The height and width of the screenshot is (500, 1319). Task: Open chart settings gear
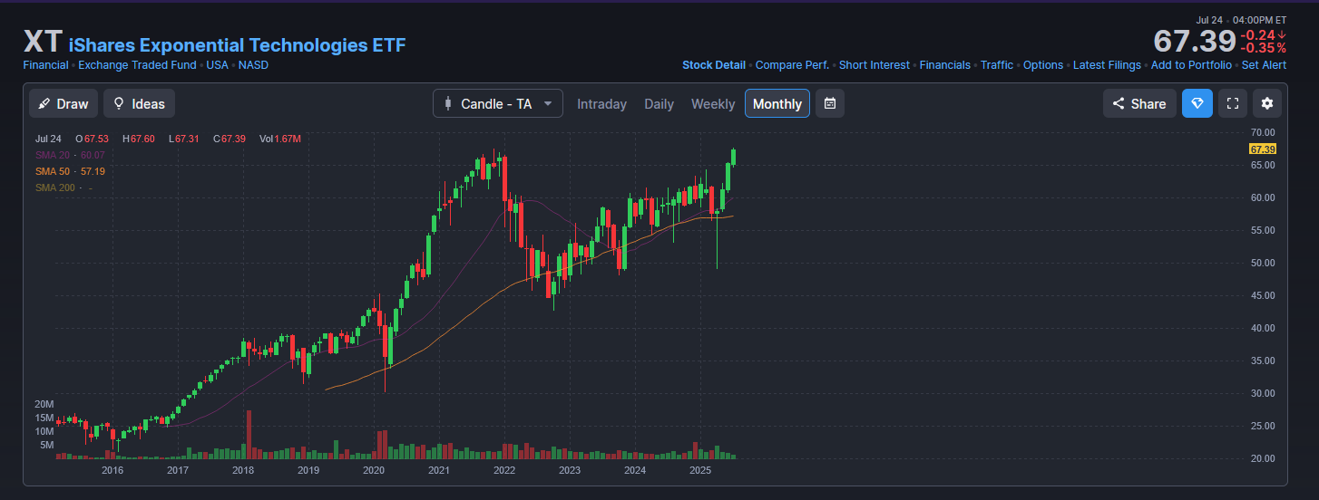tap(1267, 103)
